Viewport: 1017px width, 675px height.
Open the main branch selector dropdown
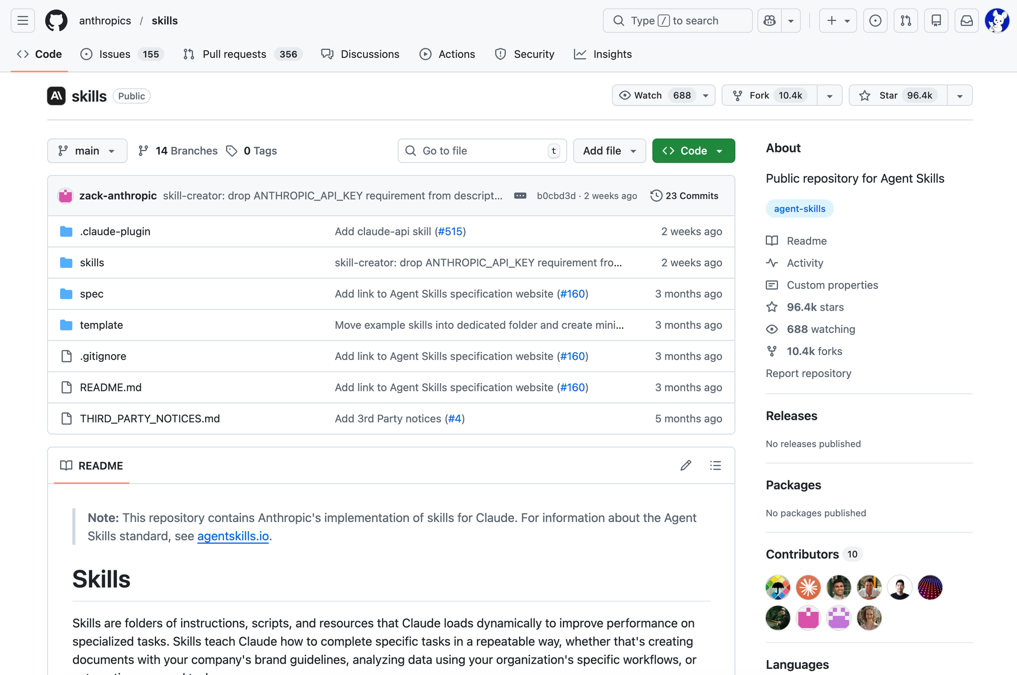tap(87, 151)
